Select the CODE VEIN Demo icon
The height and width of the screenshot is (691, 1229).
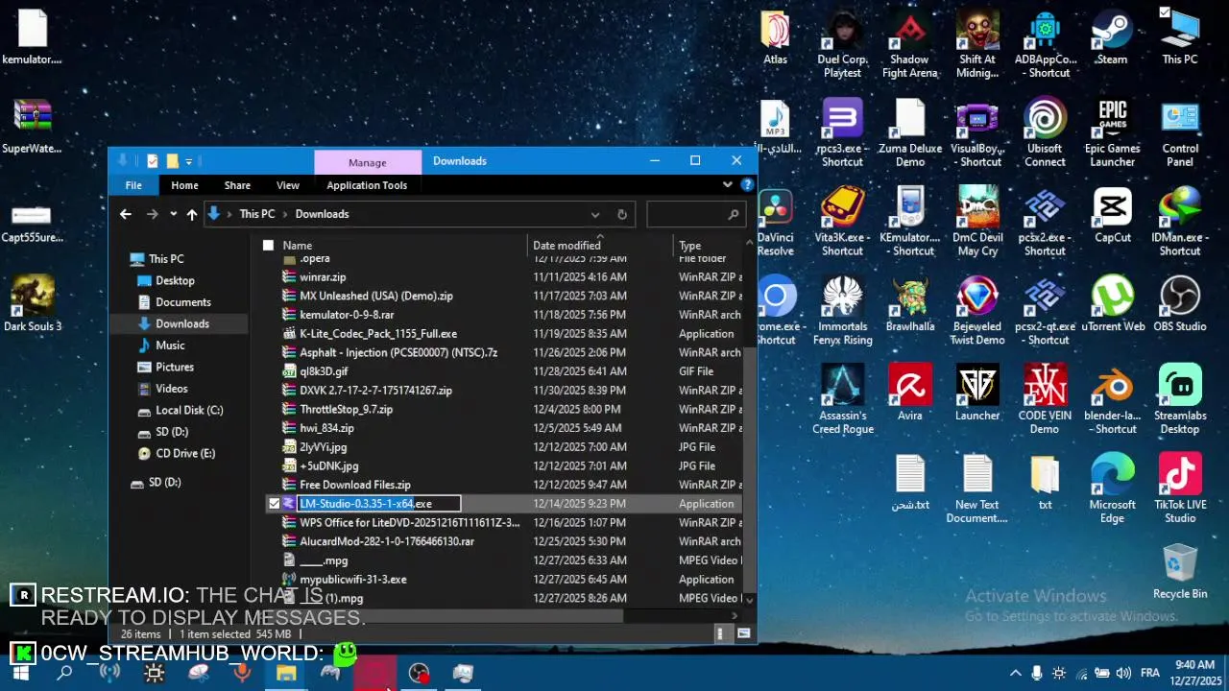click(1045, 400)
